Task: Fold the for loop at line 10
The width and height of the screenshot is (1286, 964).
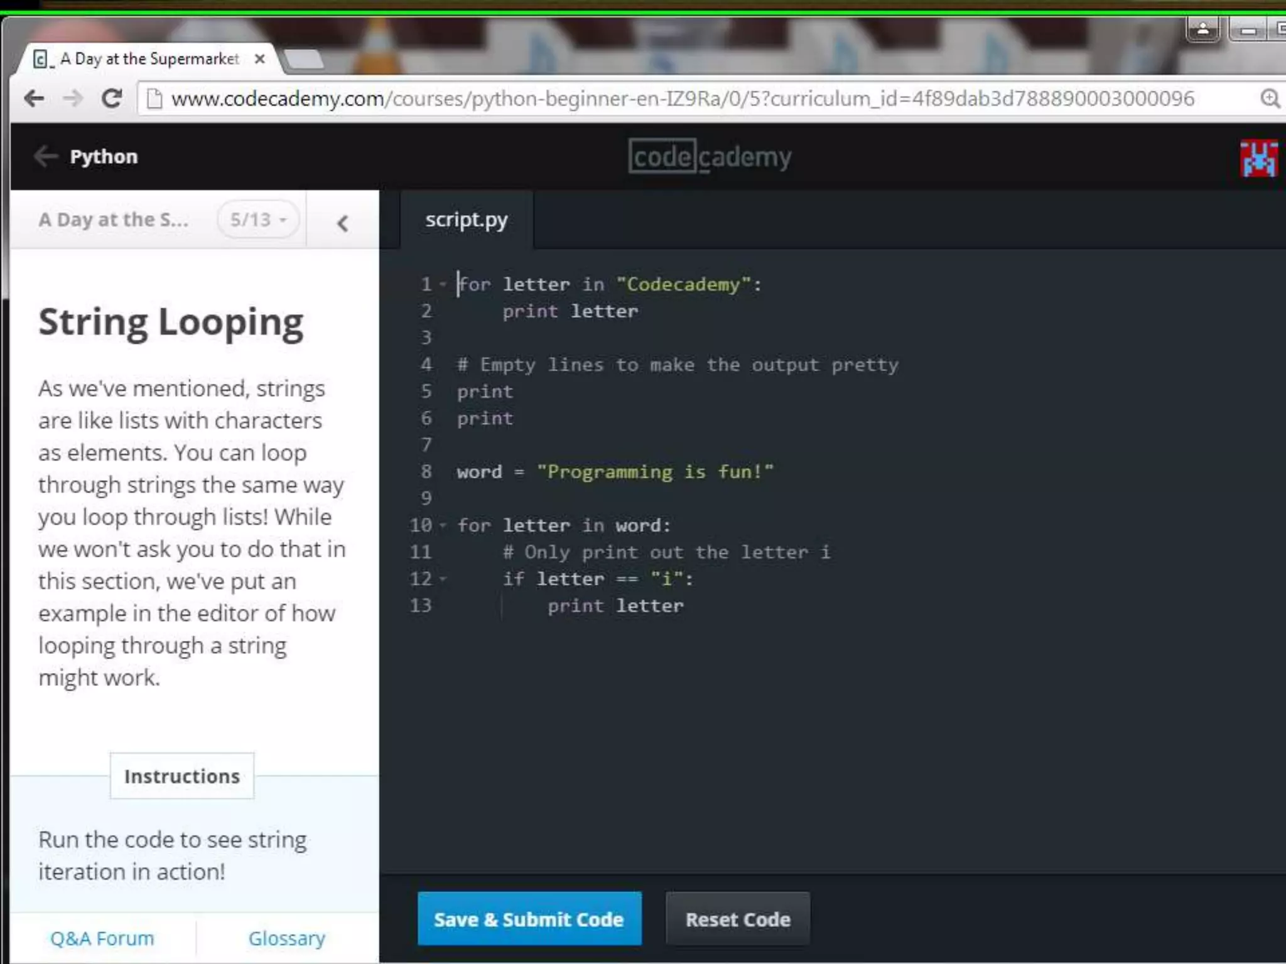Action: (x=443, y=525)
